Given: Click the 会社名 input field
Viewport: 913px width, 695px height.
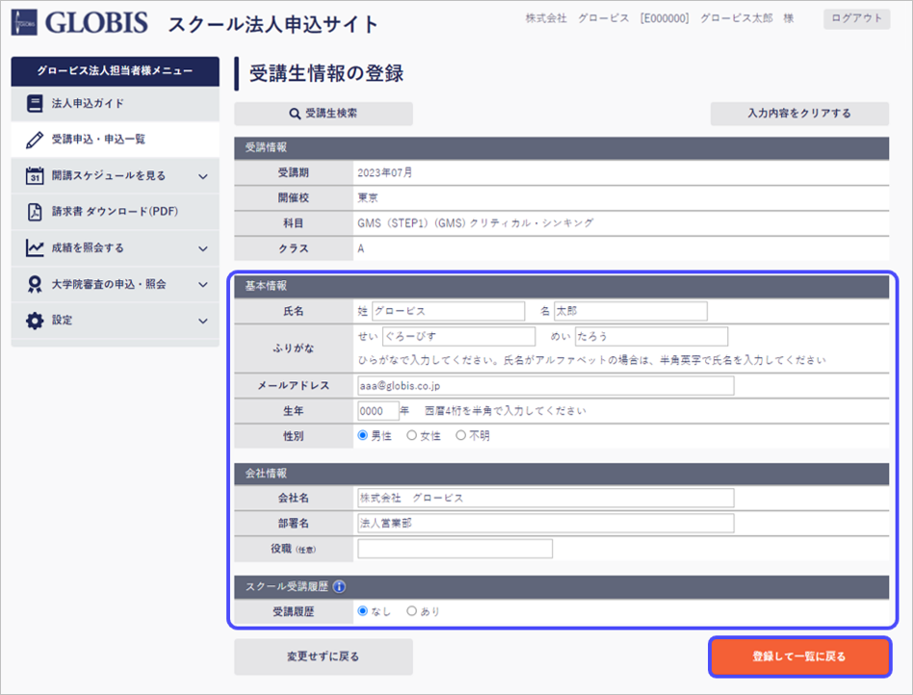Looking at the screenshot, I should point(546,499).
